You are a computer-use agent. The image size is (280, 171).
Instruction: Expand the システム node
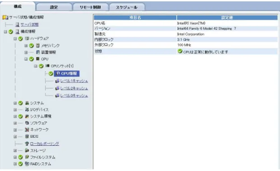click(15, 103)
